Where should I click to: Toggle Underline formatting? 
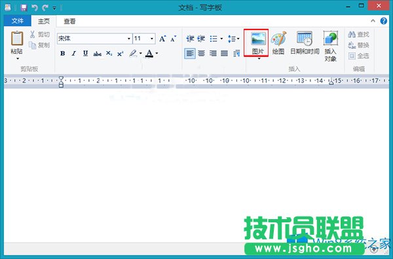point(85,53)
